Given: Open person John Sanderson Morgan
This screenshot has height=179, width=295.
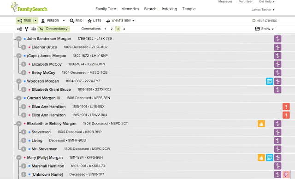Looking at the screenshot, I should point(49,39).
